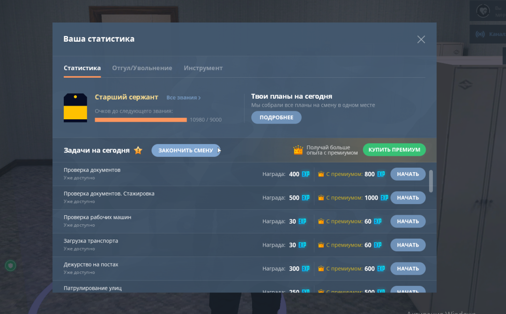Start the Загрузка транспорта task
Image resolution: width=506 pixels, height=314 pixels.
click(x=408, y=245)
